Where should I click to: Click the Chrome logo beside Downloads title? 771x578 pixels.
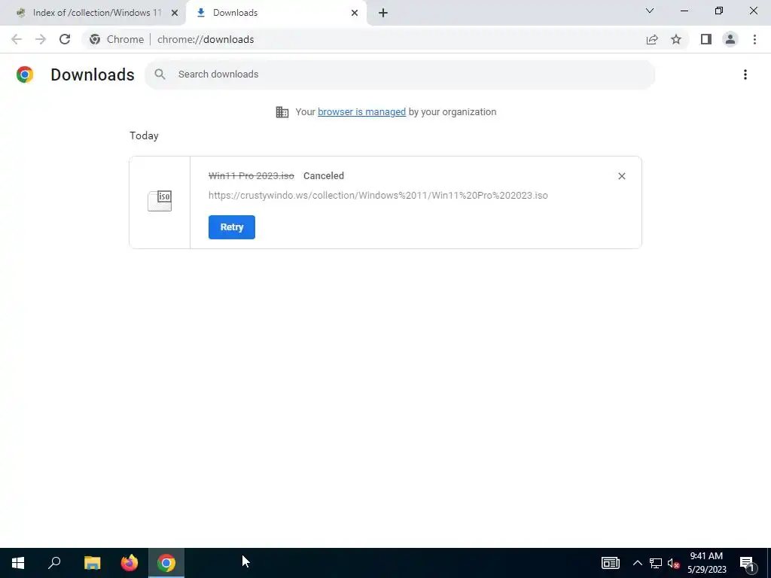25,75
